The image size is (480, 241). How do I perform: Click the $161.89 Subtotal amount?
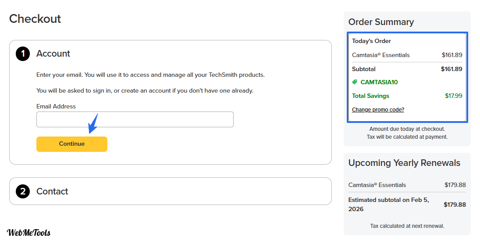point(451,69)
